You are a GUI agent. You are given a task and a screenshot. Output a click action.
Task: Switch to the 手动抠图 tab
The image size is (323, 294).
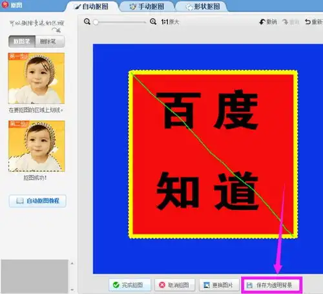(x=147, y=6)
